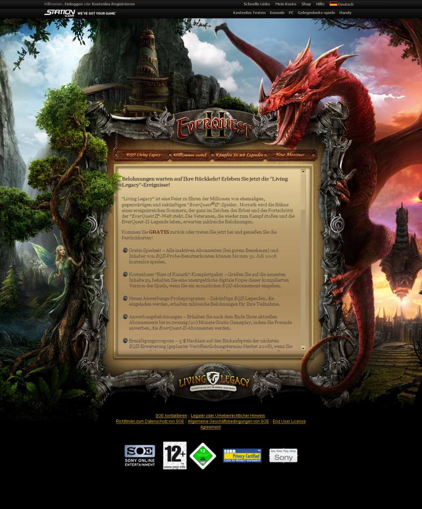
Task: Switch to the Willkommen zurück tab
Action: 190,155
